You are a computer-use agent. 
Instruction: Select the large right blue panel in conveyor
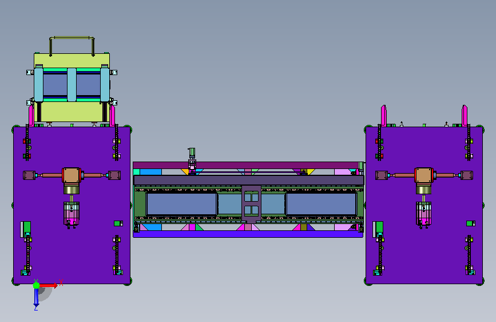[321, 204]
